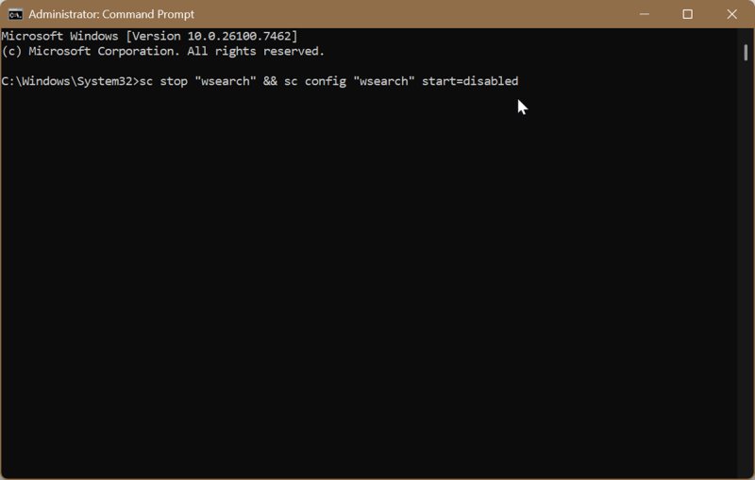Click just after the typed command's end
The image size is (755, 480).
[523, 81]
